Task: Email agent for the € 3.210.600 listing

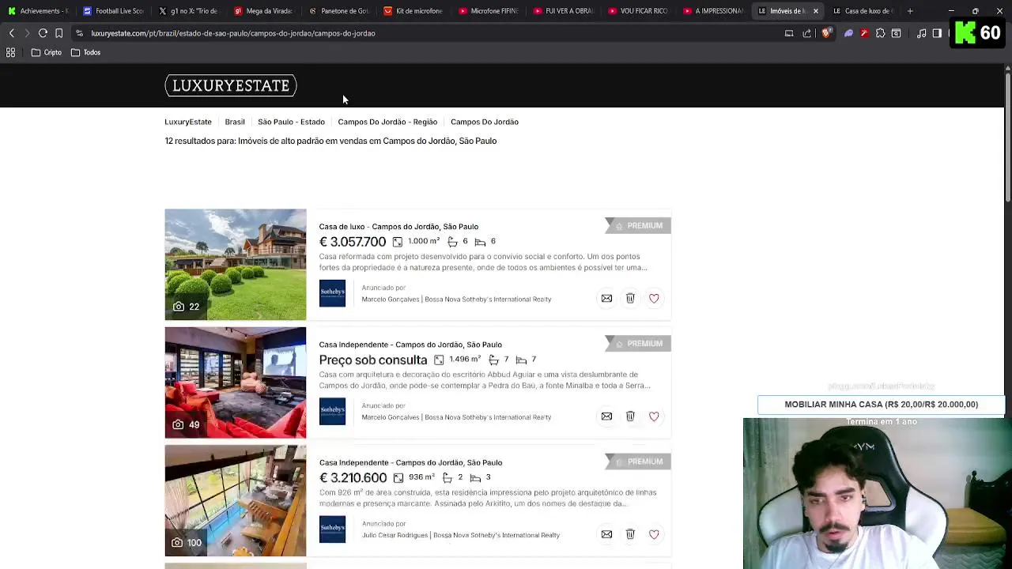Action: [x=606, y=534]
